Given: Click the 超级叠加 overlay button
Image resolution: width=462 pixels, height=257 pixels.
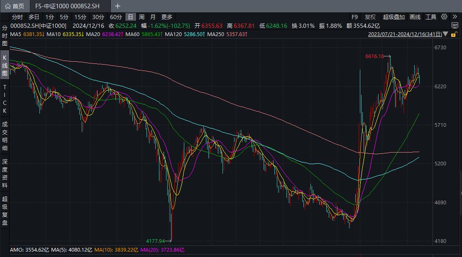Looking at the screenshot, I should [394, 17].
